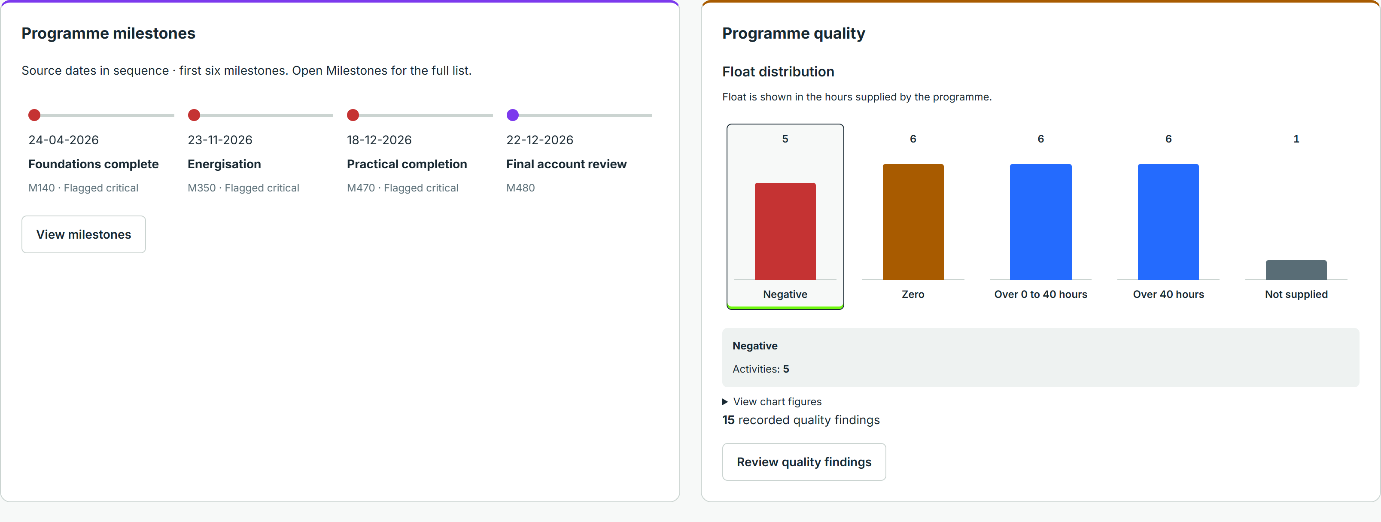Viewport: 1381px width, 522px height.
Task: Click the M480 code text
Action: pos(520,188)
